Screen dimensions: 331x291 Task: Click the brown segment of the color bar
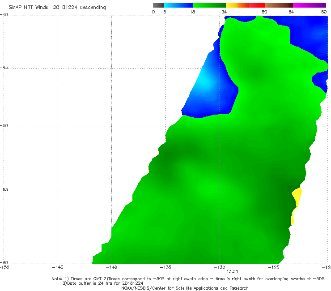[x=279, y=5]
